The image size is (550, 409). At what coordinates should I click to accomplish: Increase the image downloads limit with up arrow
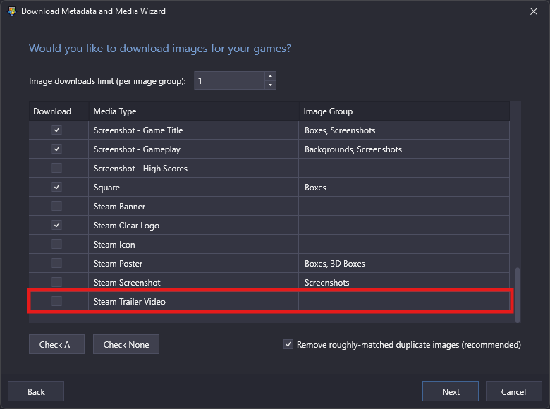(x=270, y=76)
